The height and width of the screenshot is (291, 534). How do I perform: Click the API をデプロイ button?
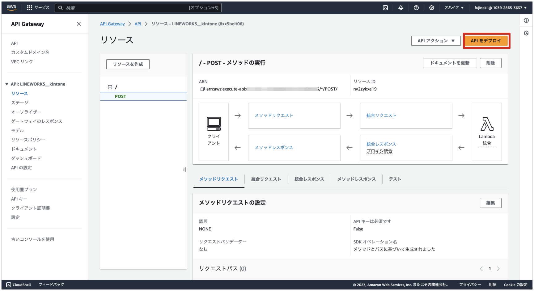click(x=486, y=41)
